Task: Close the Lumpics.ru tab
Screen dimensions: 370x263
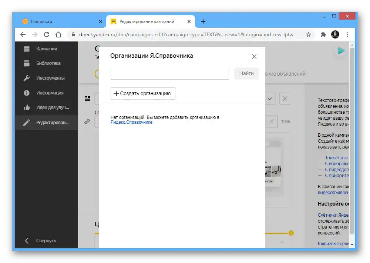Action: coord(101,21)
